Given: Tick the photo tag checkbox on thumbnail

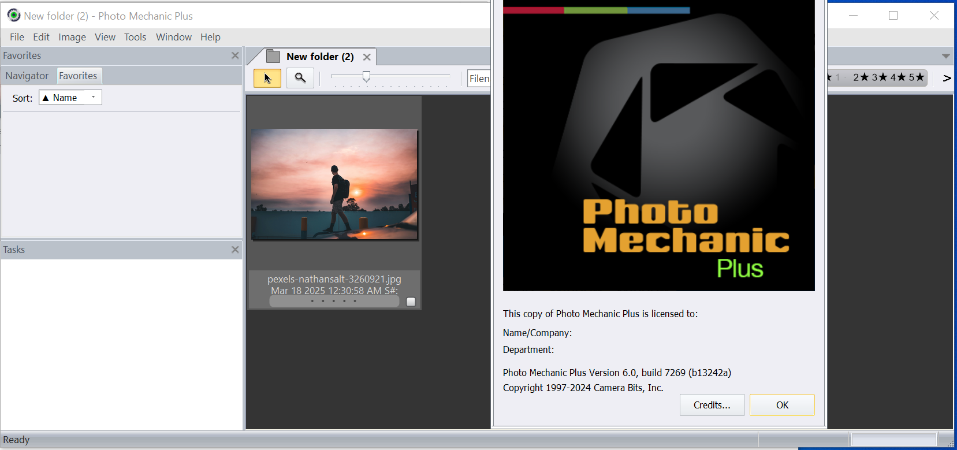Looking at the screenshot, I should [x=411, y=302].
